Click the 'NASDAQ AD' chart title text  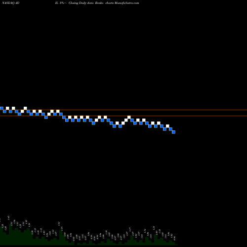point(11,3)
